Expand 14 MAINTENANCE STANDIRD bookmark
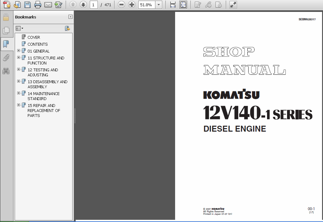This screenshot has width=323, height=222. [x=18, y=93]
